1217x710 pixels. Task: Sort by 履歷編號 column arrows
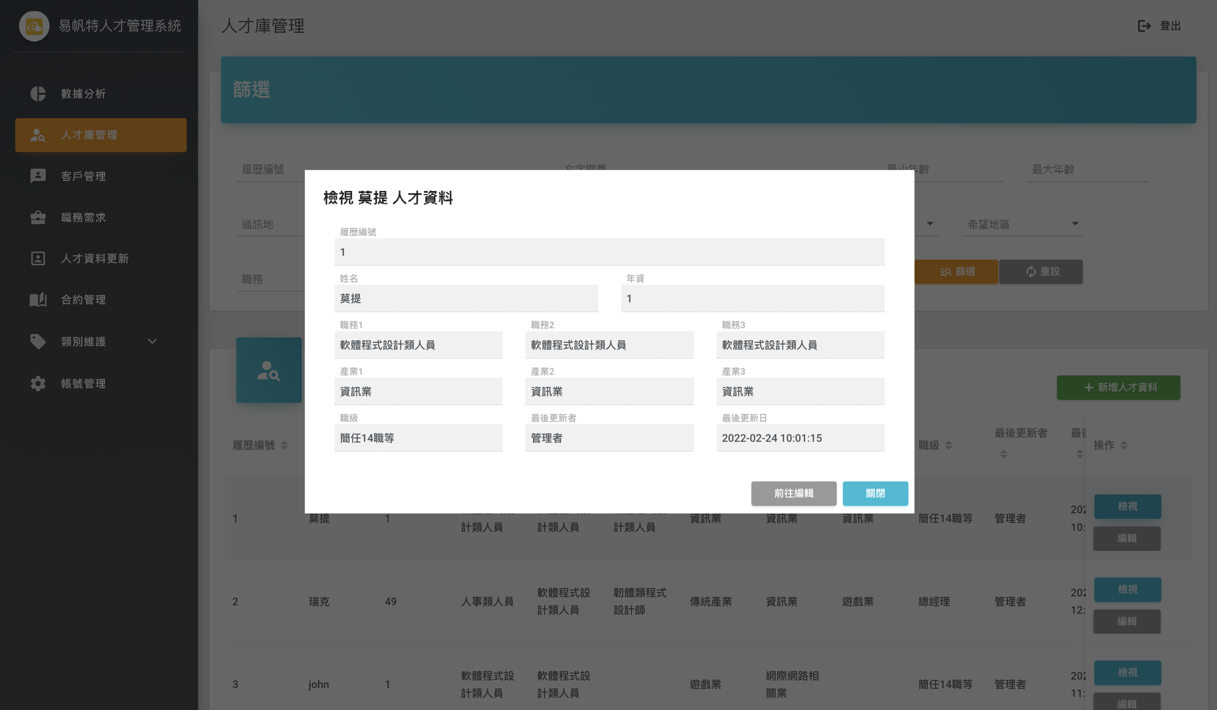coord(284,445)
